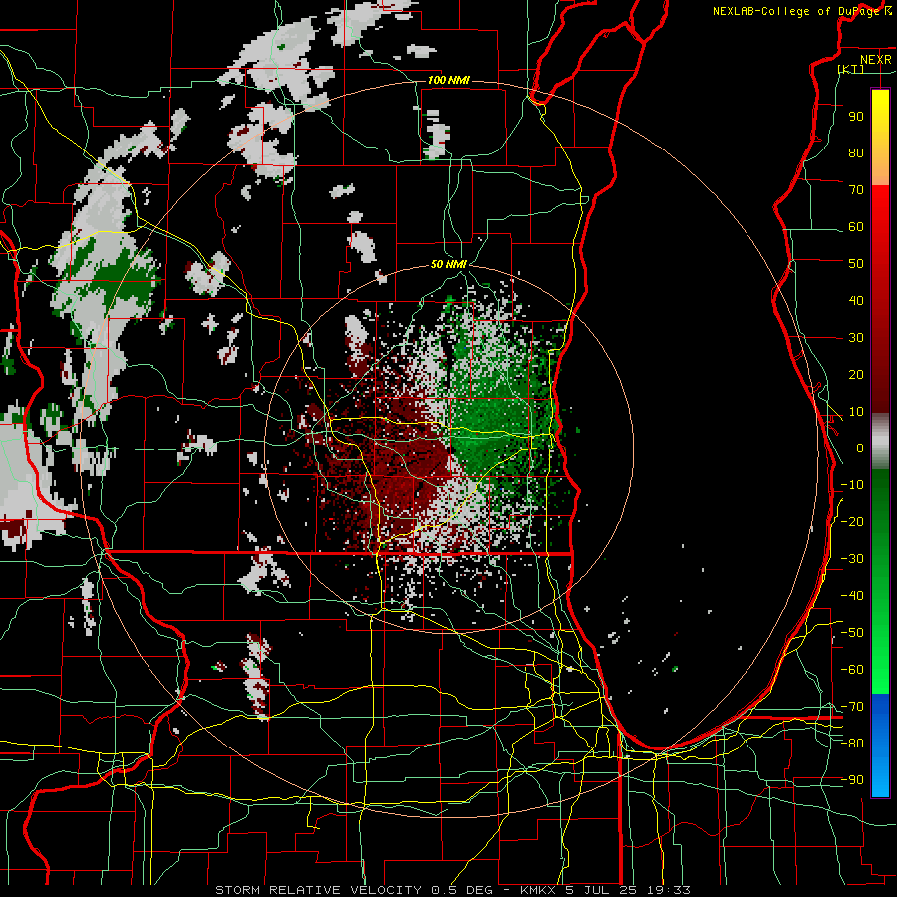Click the -90 value on velocity scale
The image size is (897, 897).
point(852,780)
